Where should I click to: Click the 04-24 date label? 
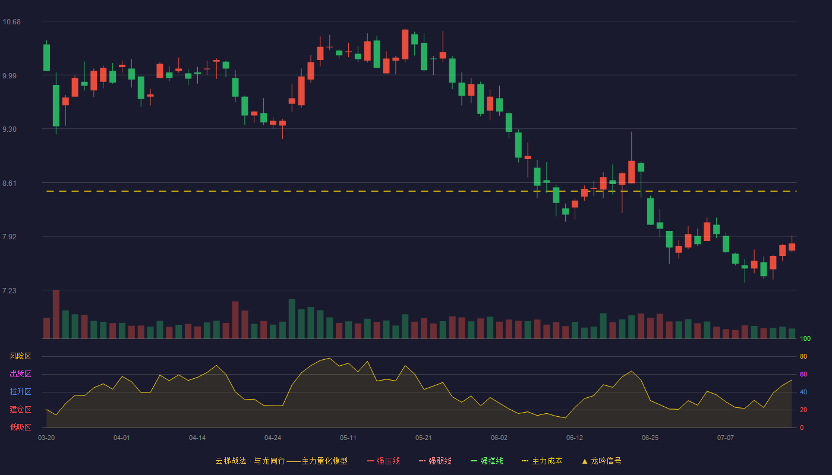(273, 438)
